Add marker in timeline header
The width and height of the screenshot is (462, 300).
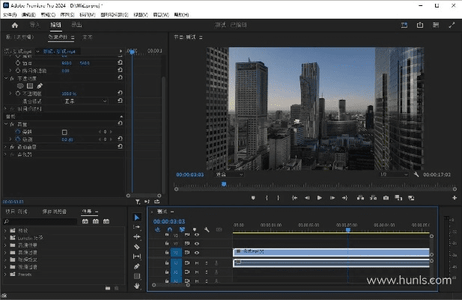pyautogui.click(x=195, y=229)
